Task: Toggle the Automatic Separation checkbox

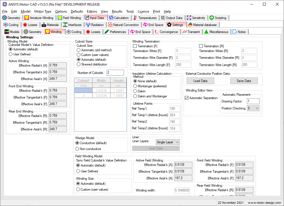Action: [187, 98]
